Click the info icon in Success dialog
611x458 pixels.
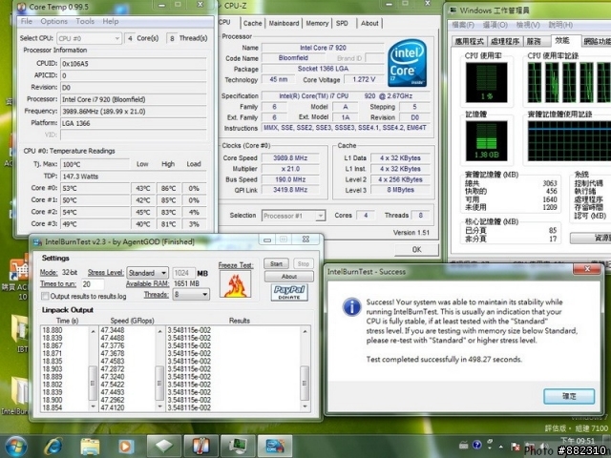(352, 307)
